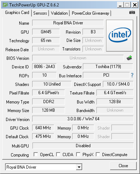
Task: Click the Shaders field 10 Unified
Action: (x=52, y=84)
